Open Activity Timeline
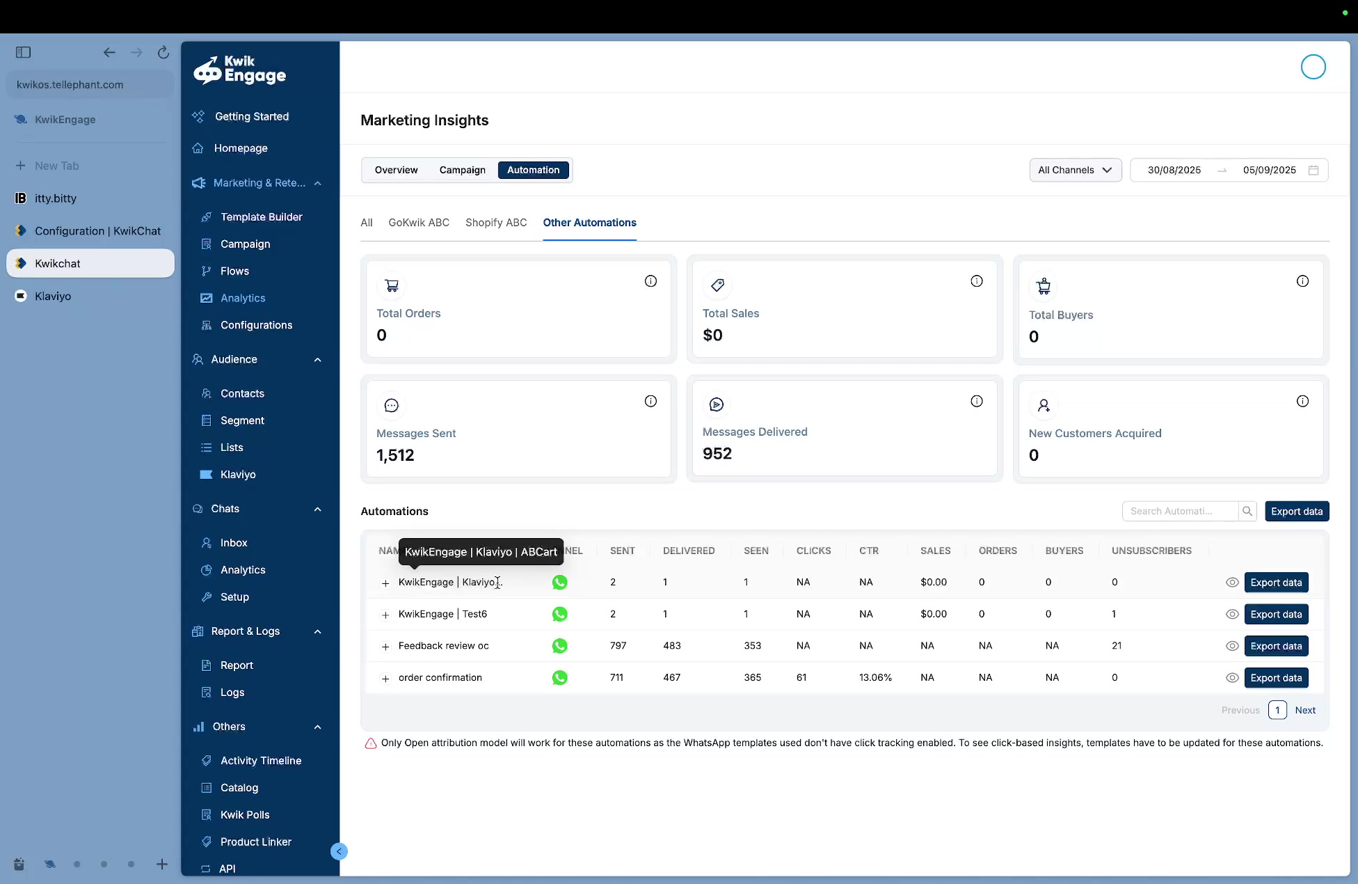 pos(261,761)
